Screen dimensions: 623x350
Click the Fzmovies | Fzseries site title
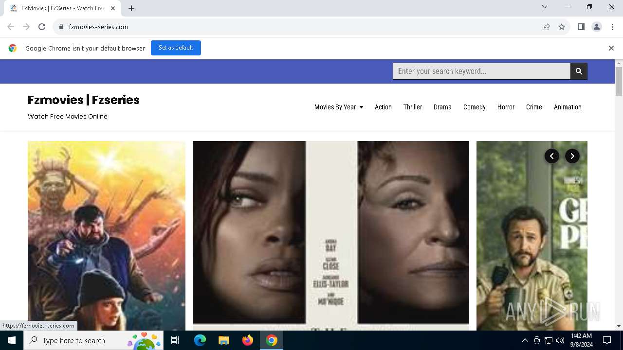click(x=84, y=100)
